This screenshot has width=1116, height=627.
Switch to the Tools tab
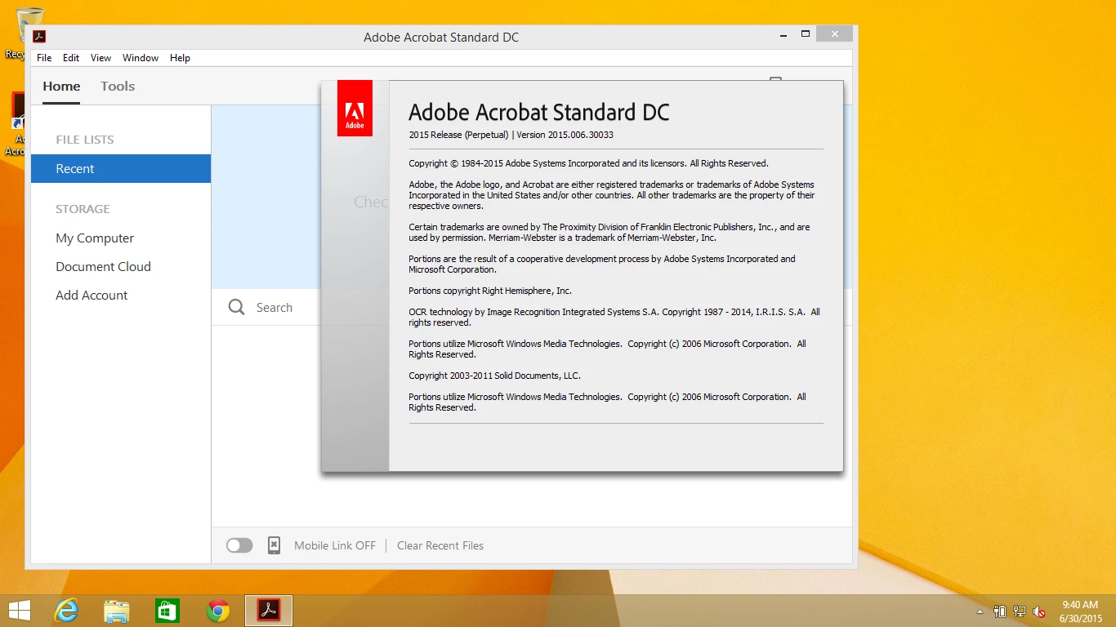[118, 86]
